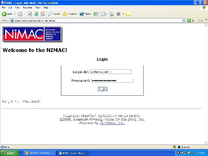
Task: Click the Windows flag logo in menu bar
Action: 204,8
